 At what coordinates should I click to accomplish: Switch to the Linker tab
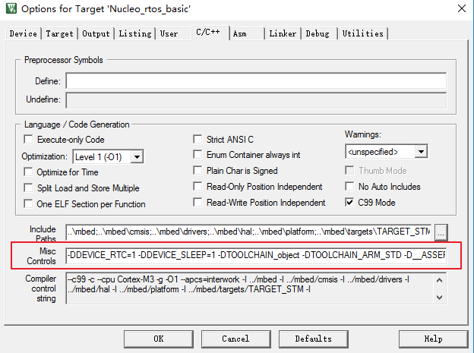[283, 33]
